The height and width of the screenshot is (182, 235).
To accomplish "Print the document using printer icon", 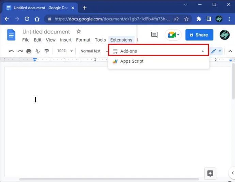I will [x=29, y=51].
